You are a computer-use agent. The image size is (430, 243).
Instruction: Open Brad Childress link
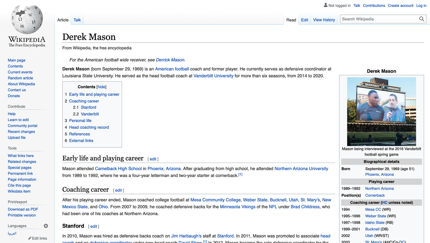point(305,207)
